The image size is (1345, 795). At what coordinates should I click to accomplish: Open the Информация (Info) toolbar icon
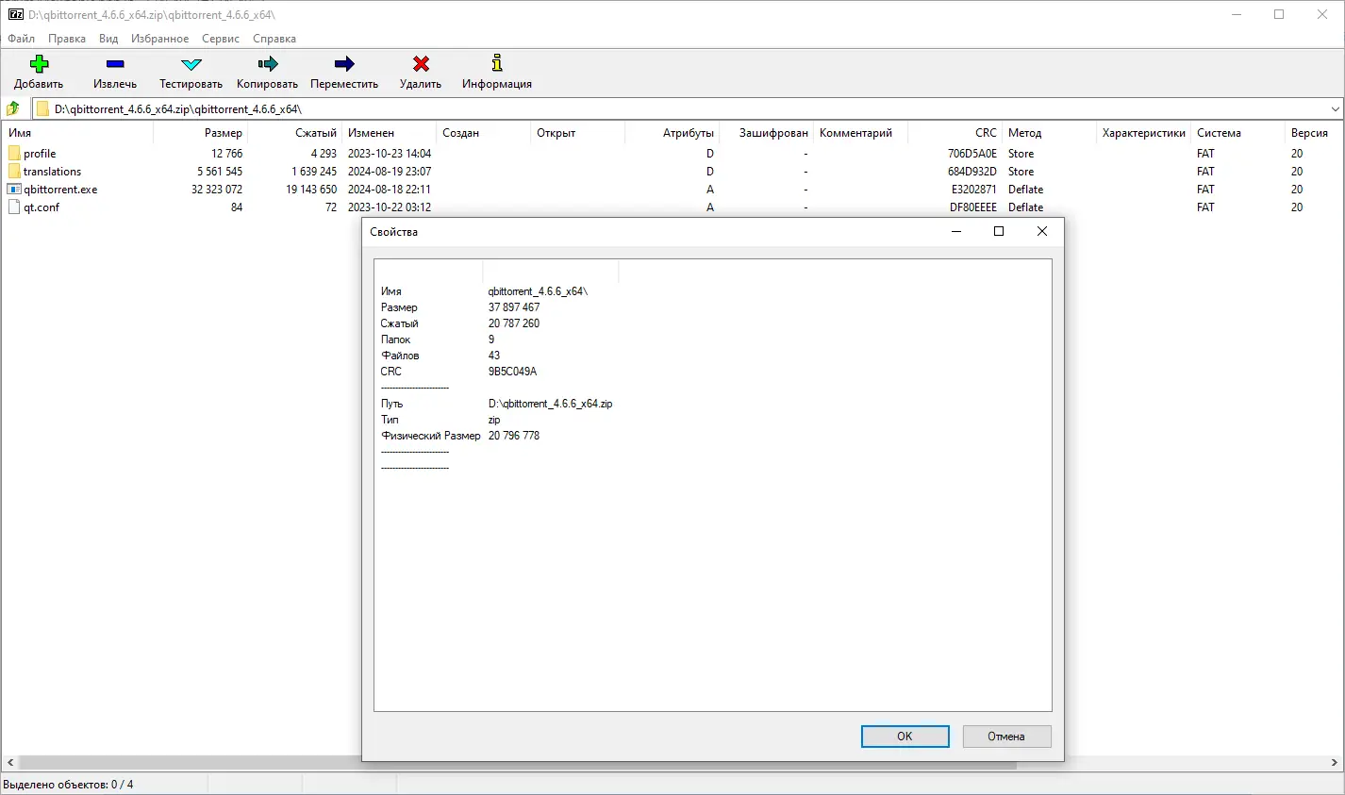point(496,64)
